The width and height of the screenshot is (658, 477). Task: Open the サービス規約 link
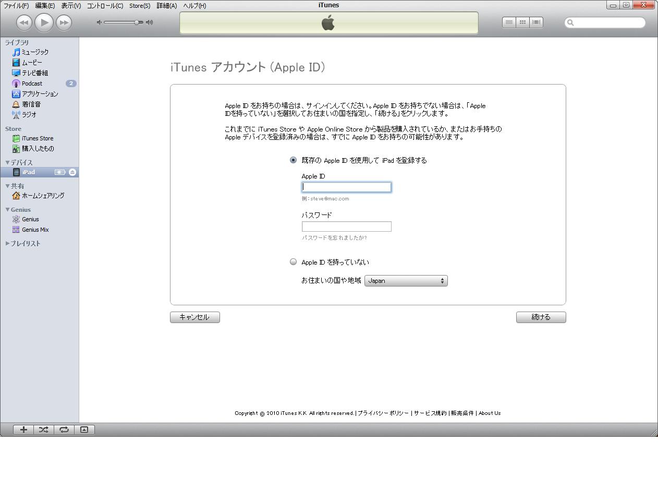(430, 413)
